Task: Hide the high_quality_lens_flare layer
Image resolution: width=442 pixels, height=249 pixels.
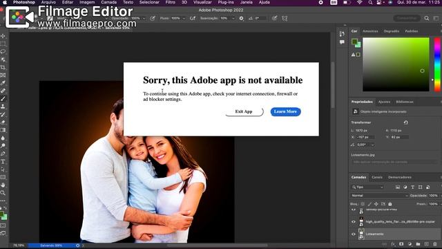Action: [x=354, y=222]
